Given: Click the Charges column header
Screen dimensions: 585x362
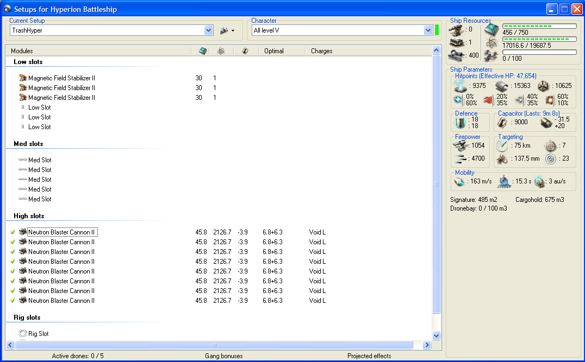Looking at the screenshot, I should [322, 50].
